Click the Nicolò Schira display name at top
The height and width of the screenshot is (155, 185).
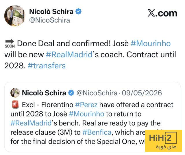51,12
